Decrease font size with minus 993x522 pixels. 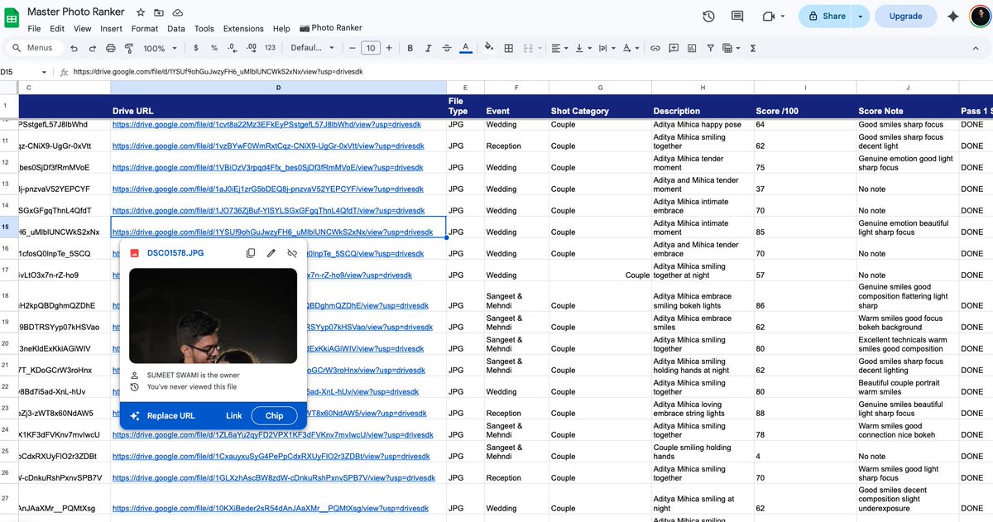pyautogui.click(x=353, y=48)
